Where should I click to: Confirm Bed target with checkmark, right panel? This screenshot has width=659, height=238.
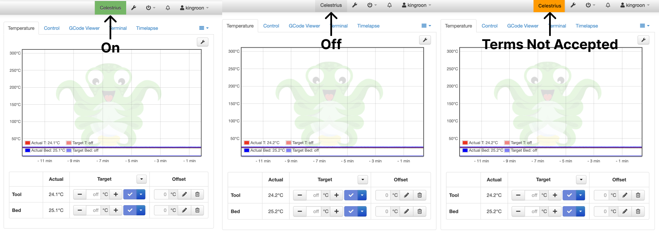[569, 211]
